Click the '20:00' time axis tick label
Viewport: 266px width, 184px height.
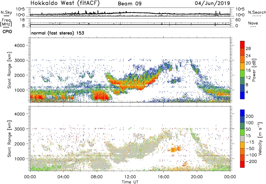point(197,177)
